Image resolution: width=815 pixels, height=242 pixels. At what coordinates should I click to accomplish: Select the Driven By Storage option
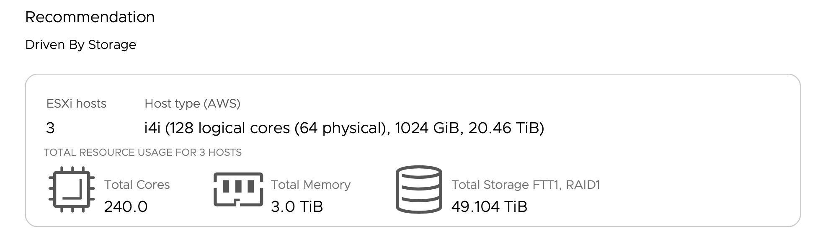pos(81,44)
